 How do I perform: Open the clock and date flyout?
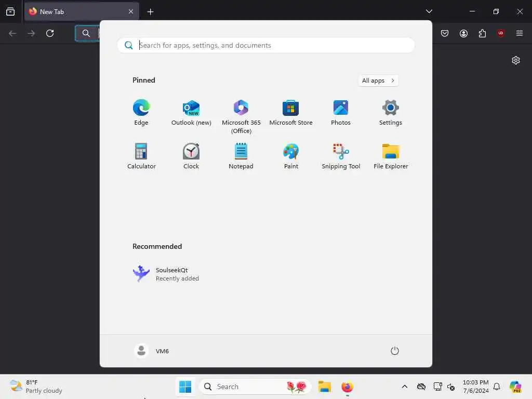point(475,387)
